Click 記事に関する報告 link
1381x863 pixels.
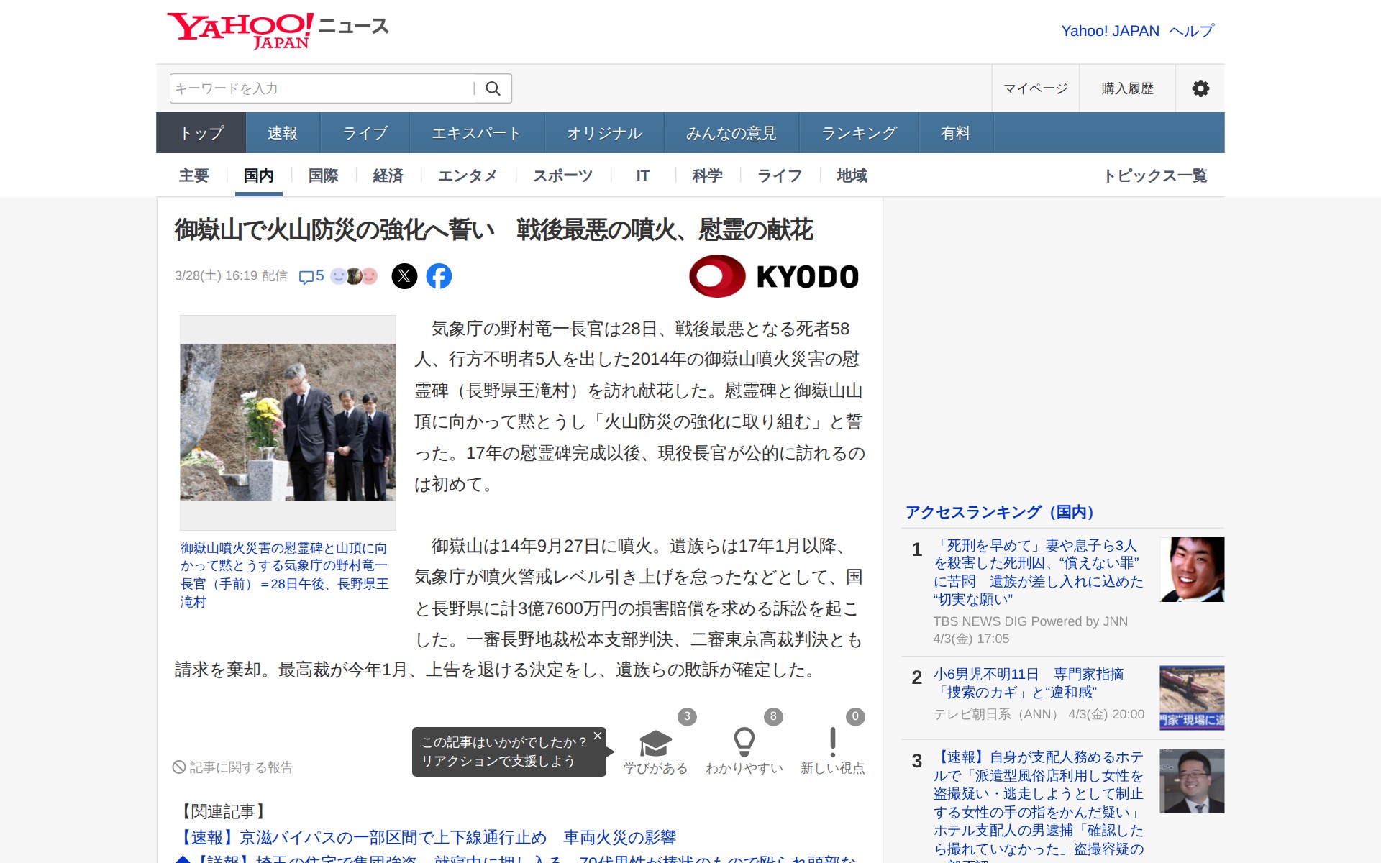233,767
